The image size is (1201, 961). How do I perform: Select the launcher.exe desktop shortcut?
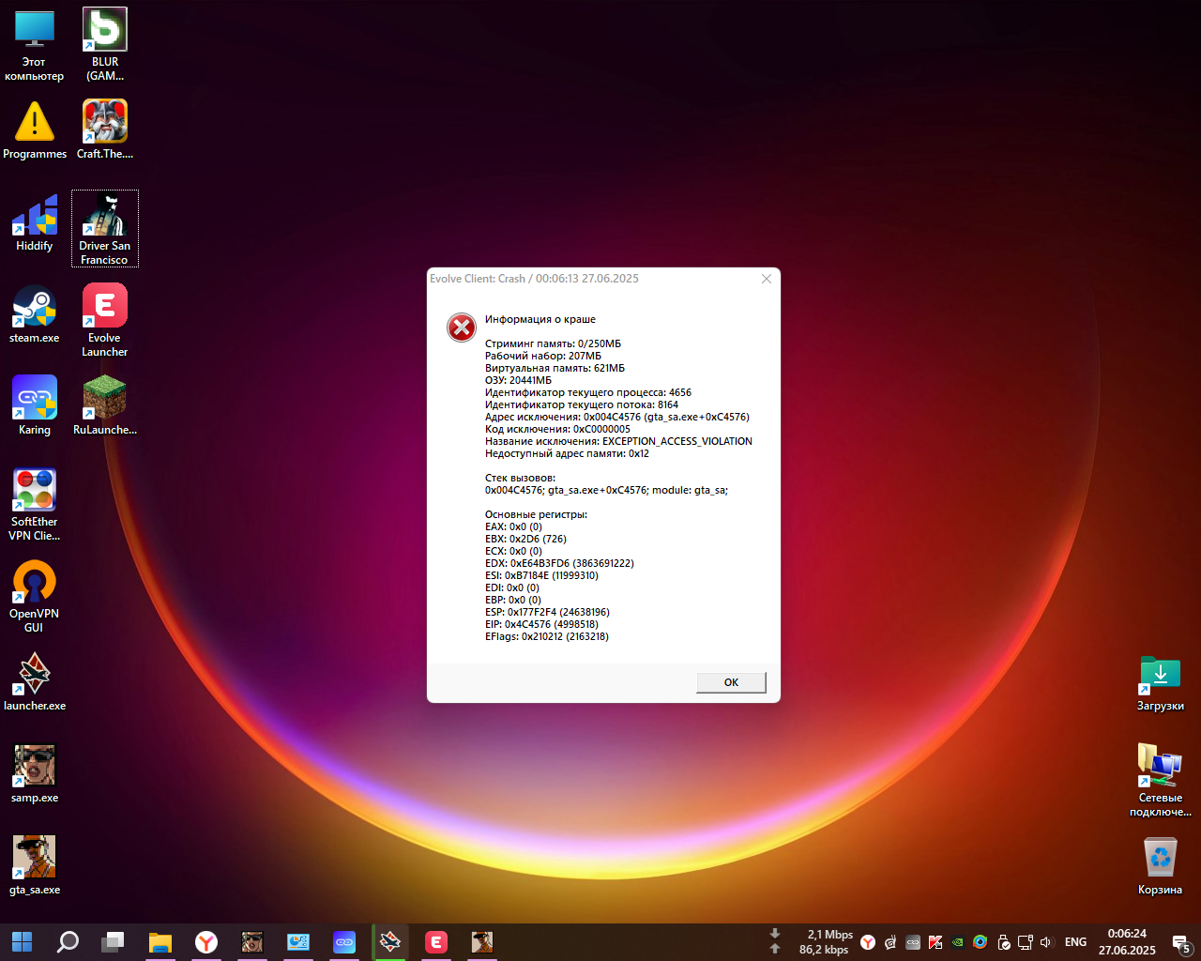coord(35,682)
